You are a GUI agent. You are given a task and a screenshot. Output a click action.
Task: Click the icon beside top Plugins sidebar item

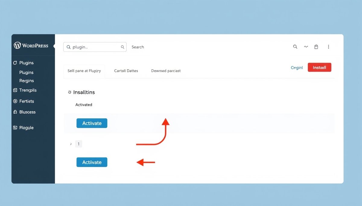15,63
